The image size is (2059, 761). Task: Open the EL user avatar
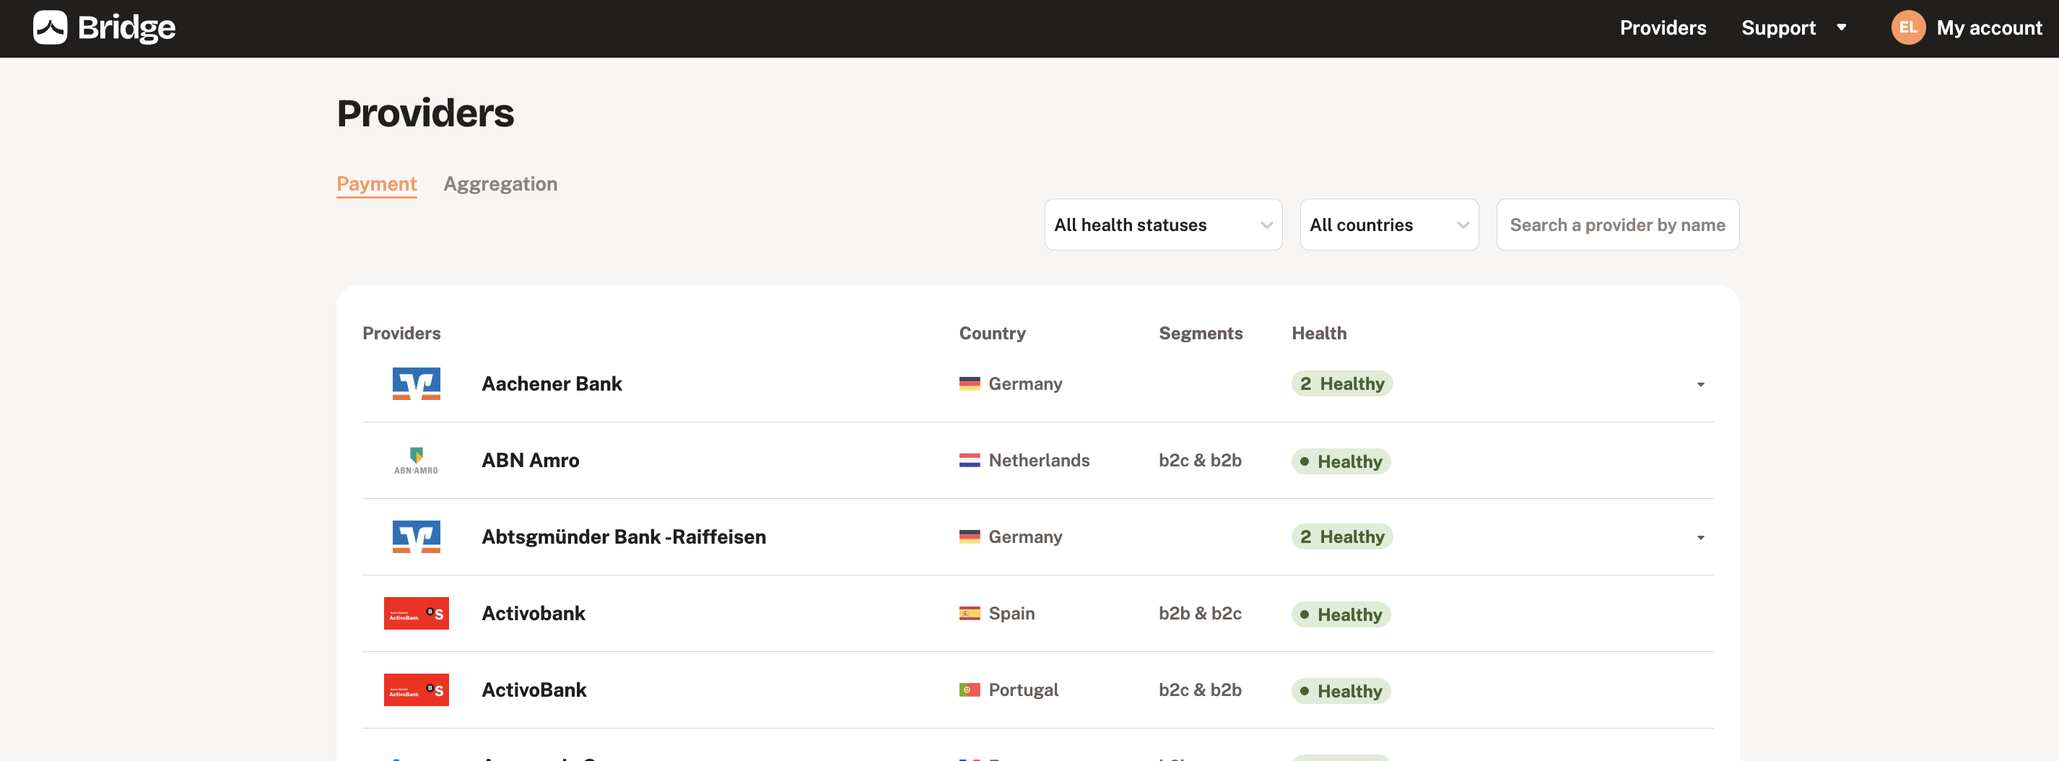point(1907,28)
